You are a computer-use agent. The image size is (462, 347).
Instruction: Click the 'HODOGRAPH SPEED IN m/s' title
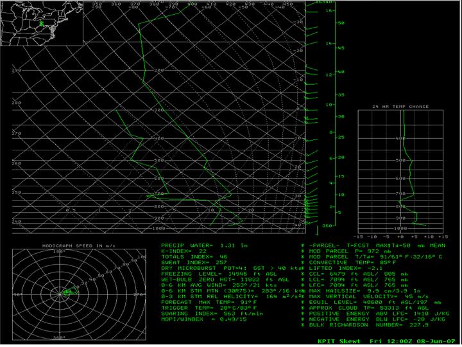79,245
